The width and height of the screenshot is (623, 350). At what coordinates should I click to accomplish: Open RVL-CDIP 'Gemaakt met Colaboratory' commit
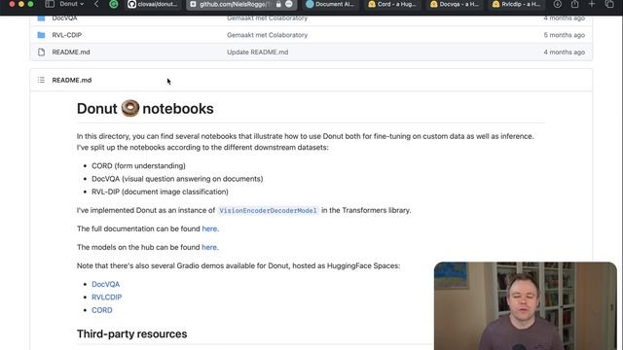(x=267, y=35)
